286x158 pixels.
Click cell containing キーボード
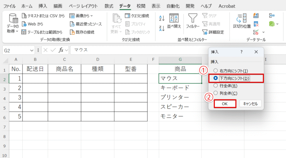click(x=180, y=88)
